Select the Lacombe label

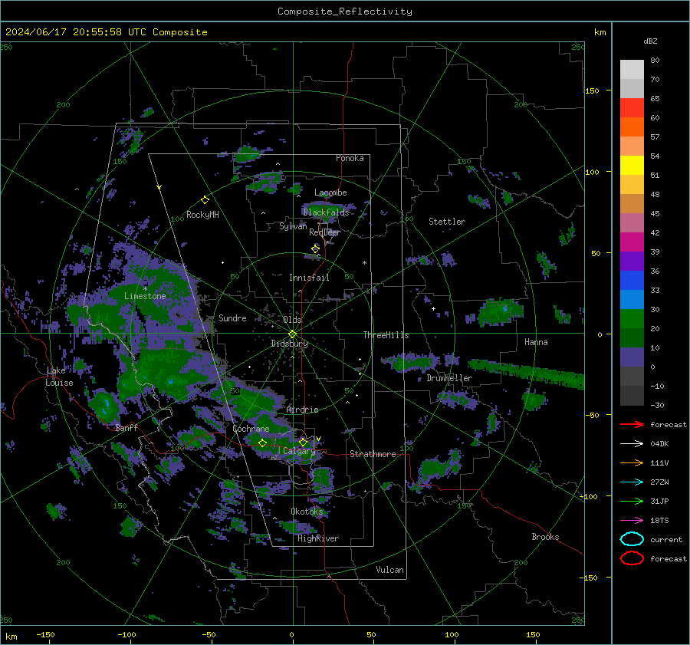tap(330, 193)
